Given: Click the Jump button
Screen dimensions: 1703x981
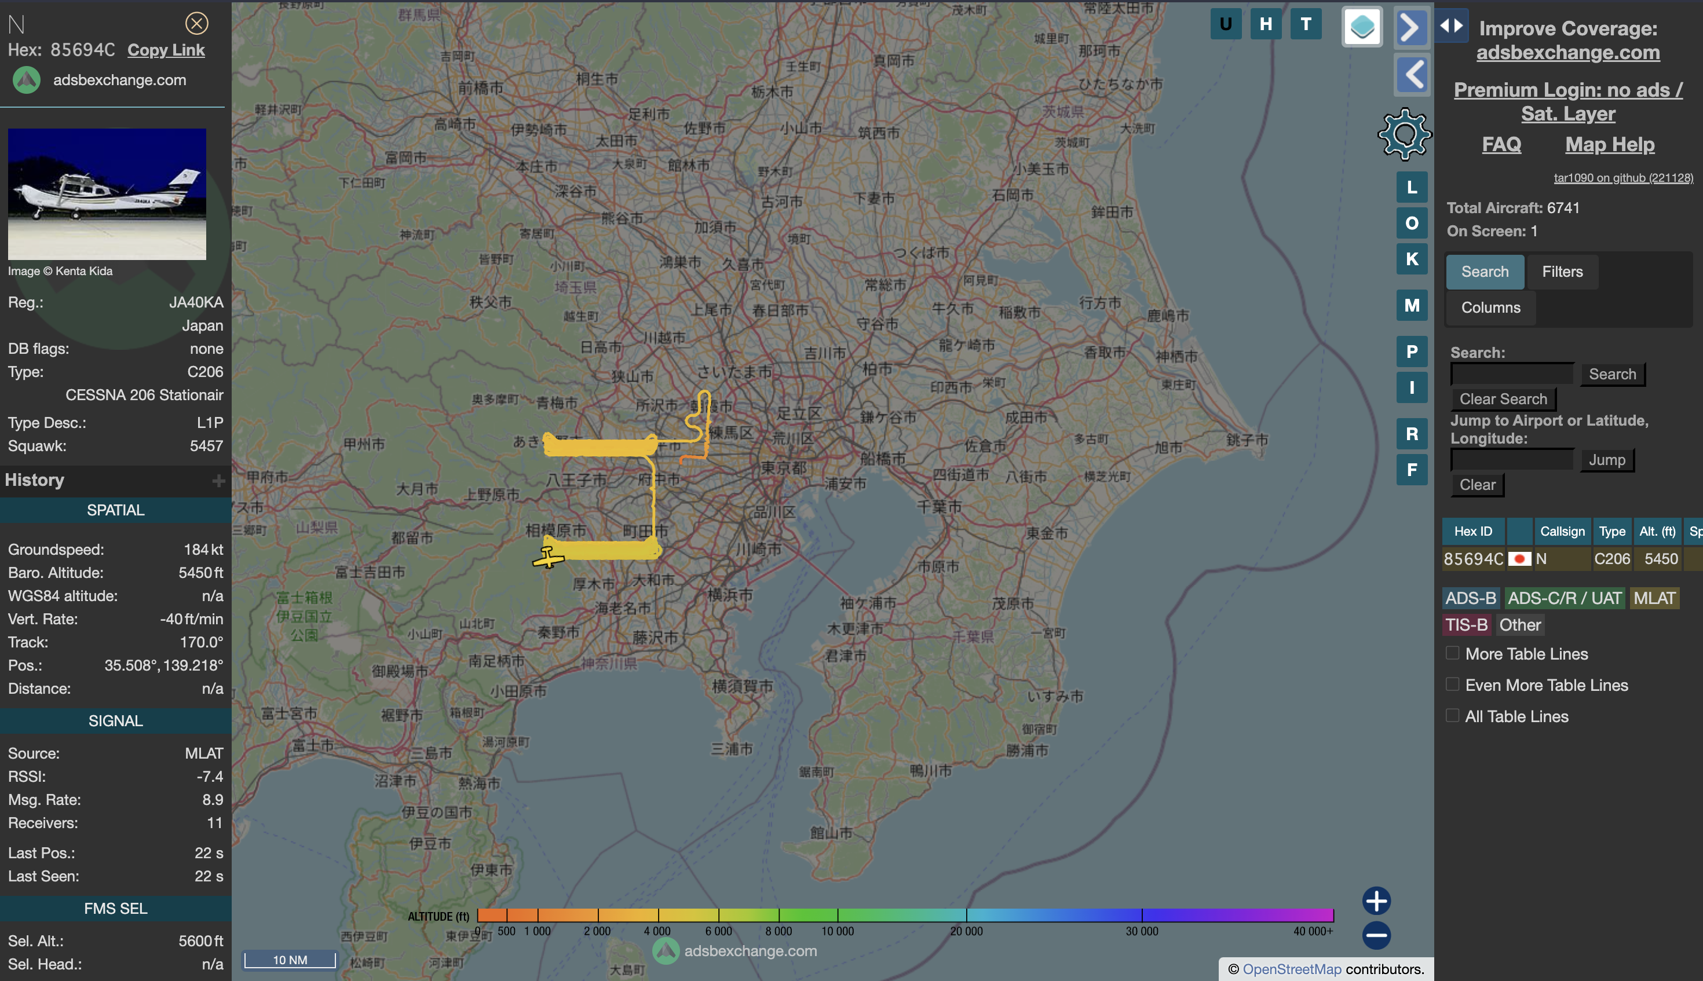Looking at the screenshot, I should coord(1607,460).
